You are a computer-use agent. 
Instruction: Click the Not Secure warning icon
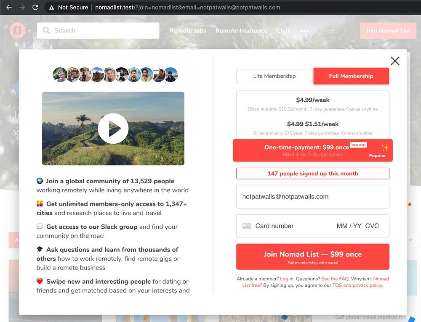pos(51,8)
